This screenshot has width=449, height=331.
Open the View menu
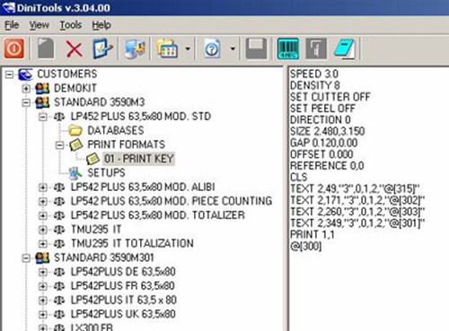click(40, 25)
